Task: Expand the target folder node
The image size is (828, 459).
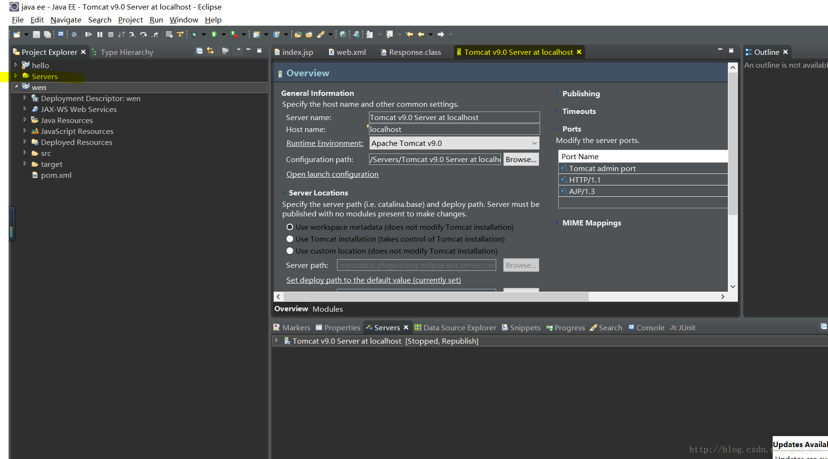Action: click(x=25, y=163)
